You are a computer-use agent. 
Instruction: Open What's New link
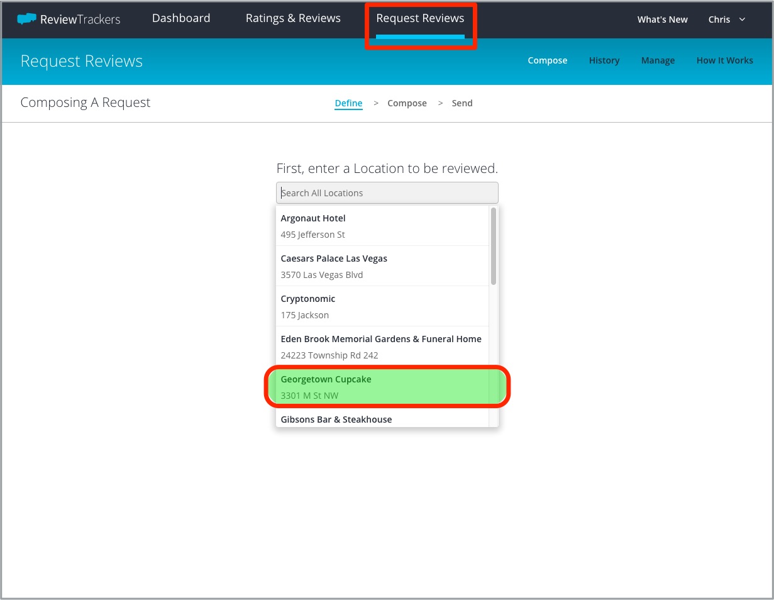pos(662,19)
